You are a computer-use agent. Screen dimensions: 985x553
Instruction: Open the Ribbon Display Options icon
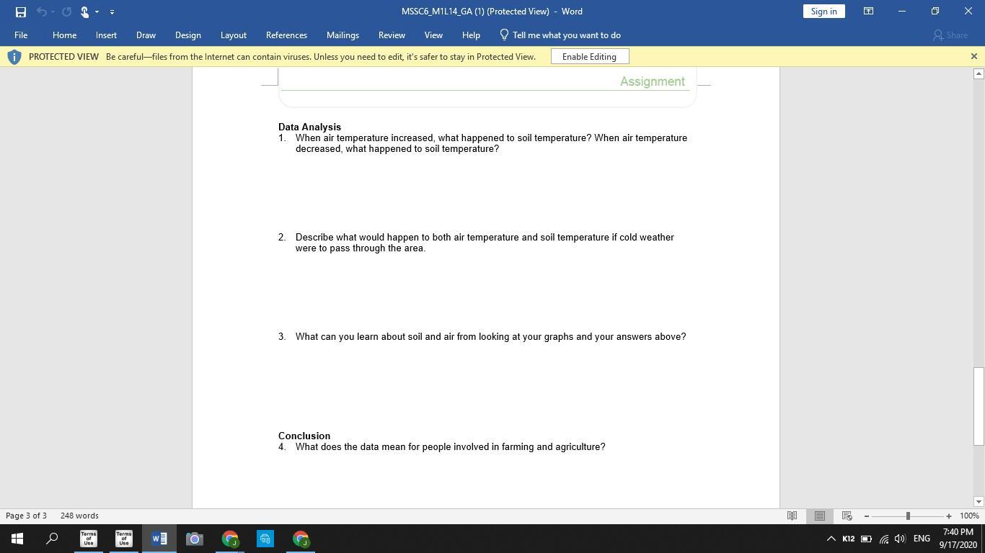[x=868, y=12]
